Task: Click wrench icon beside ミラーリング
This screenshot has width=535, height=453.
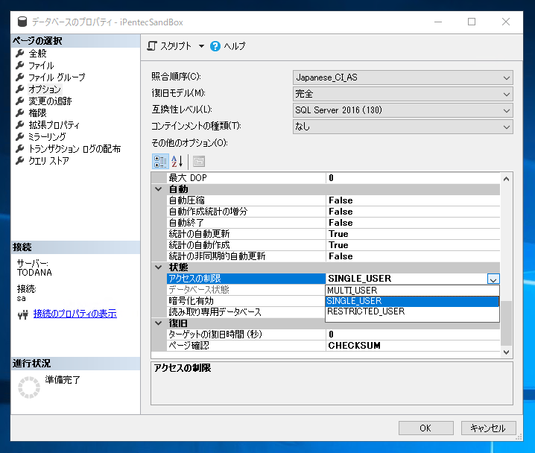Action: (x=20, y=137)
